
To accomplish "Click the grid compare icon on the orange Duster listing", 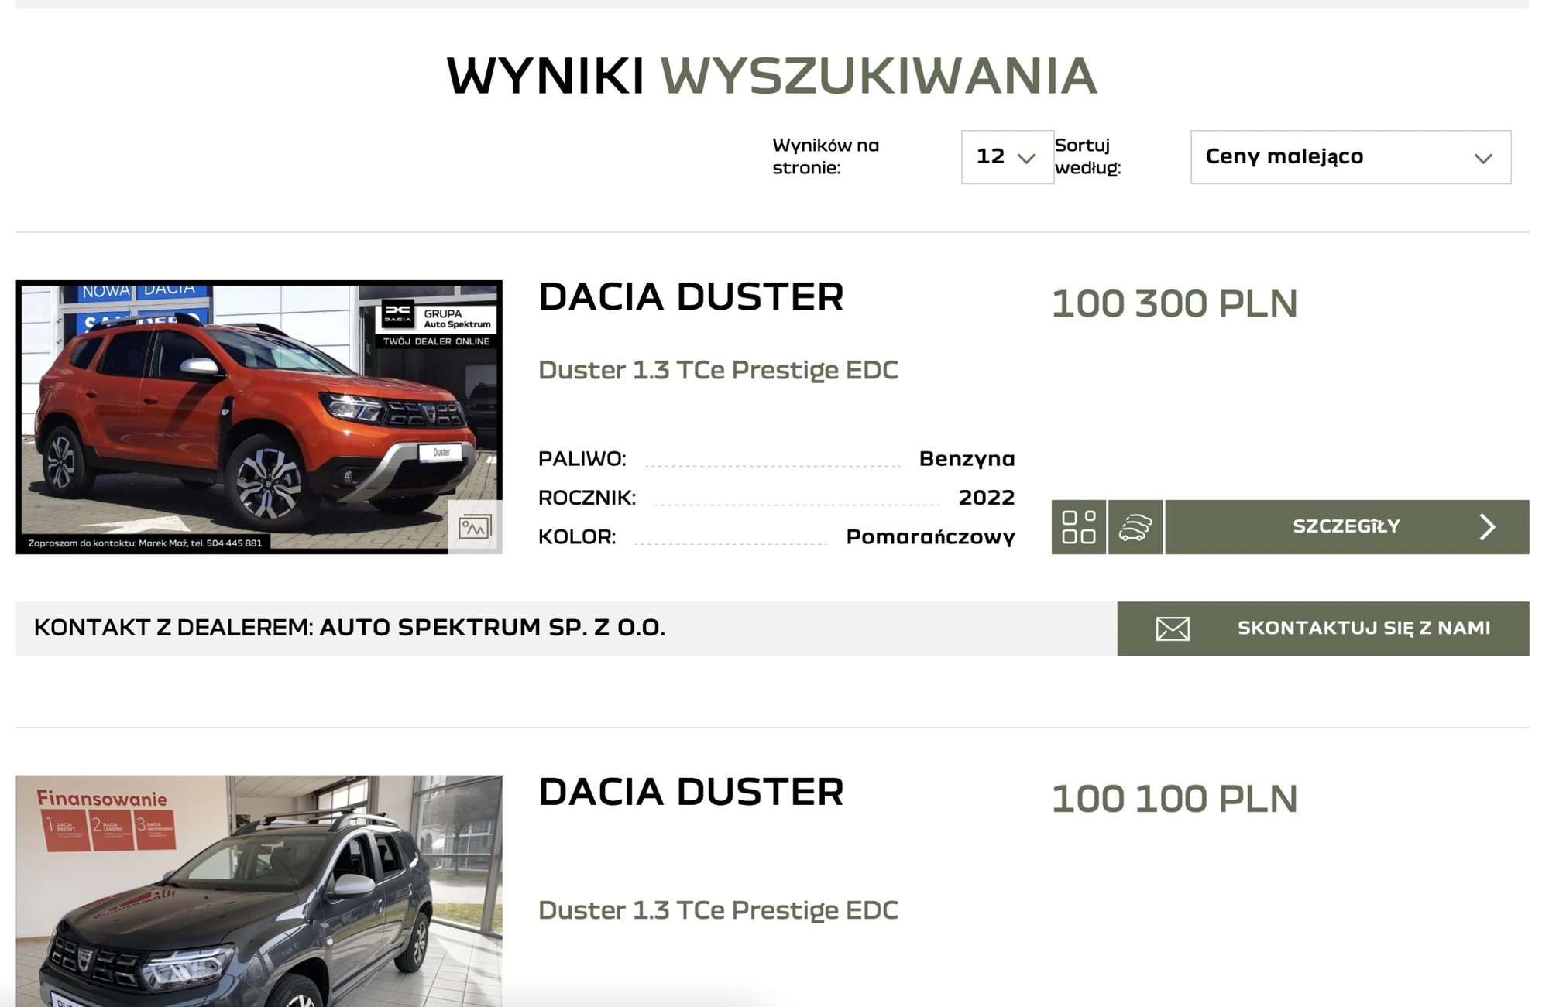I will pyautogui.click(x=1078, y=527).
